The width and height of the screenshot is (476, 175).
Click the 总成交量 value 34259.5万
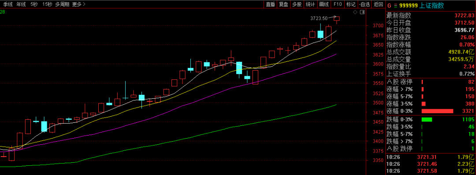pyautogui.click(x=461, y=59)
